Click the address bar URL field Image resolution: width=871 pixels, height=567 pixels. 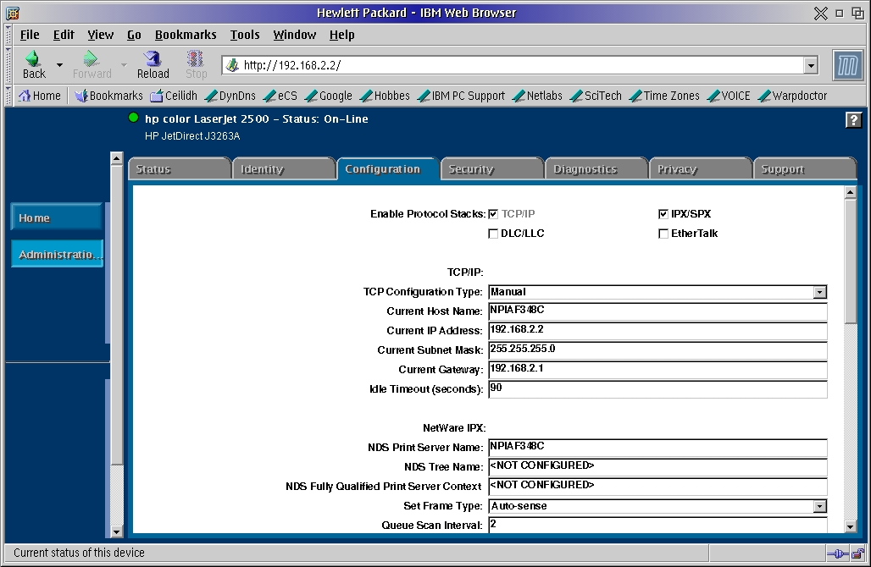(522, 65)
